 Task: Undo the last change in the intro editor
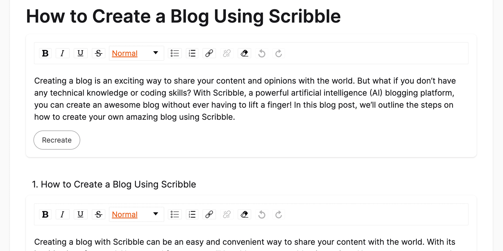pyautogui.click(x=262, y=53)
